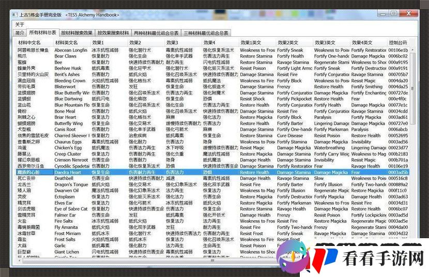Open the 按效果搜索材料 tab

(113, 33)
